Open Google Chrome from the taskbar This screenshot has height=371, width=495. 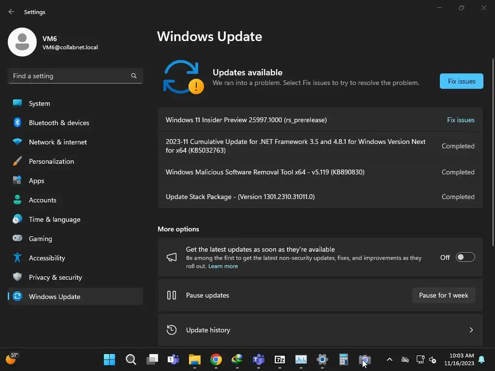pyautogui.click(x=216, y=359)
